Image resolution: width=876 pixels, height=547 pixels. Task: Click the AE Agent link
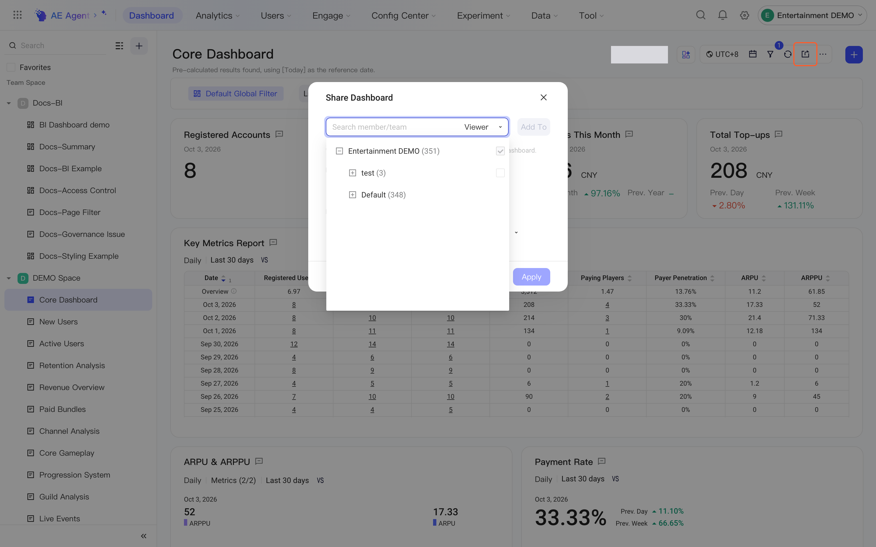point(70,15)
